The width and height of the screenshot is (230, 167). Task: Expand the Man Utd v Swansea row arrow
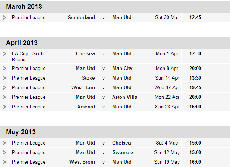(x=5, y=153)
